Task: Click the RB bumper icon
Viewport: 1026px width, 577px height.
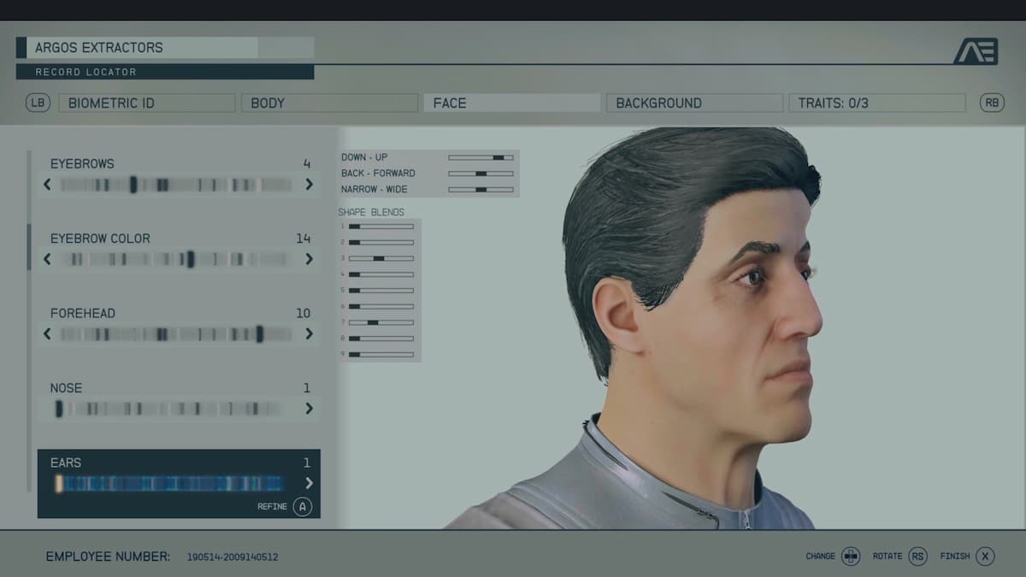Action: tap(992, 103)
